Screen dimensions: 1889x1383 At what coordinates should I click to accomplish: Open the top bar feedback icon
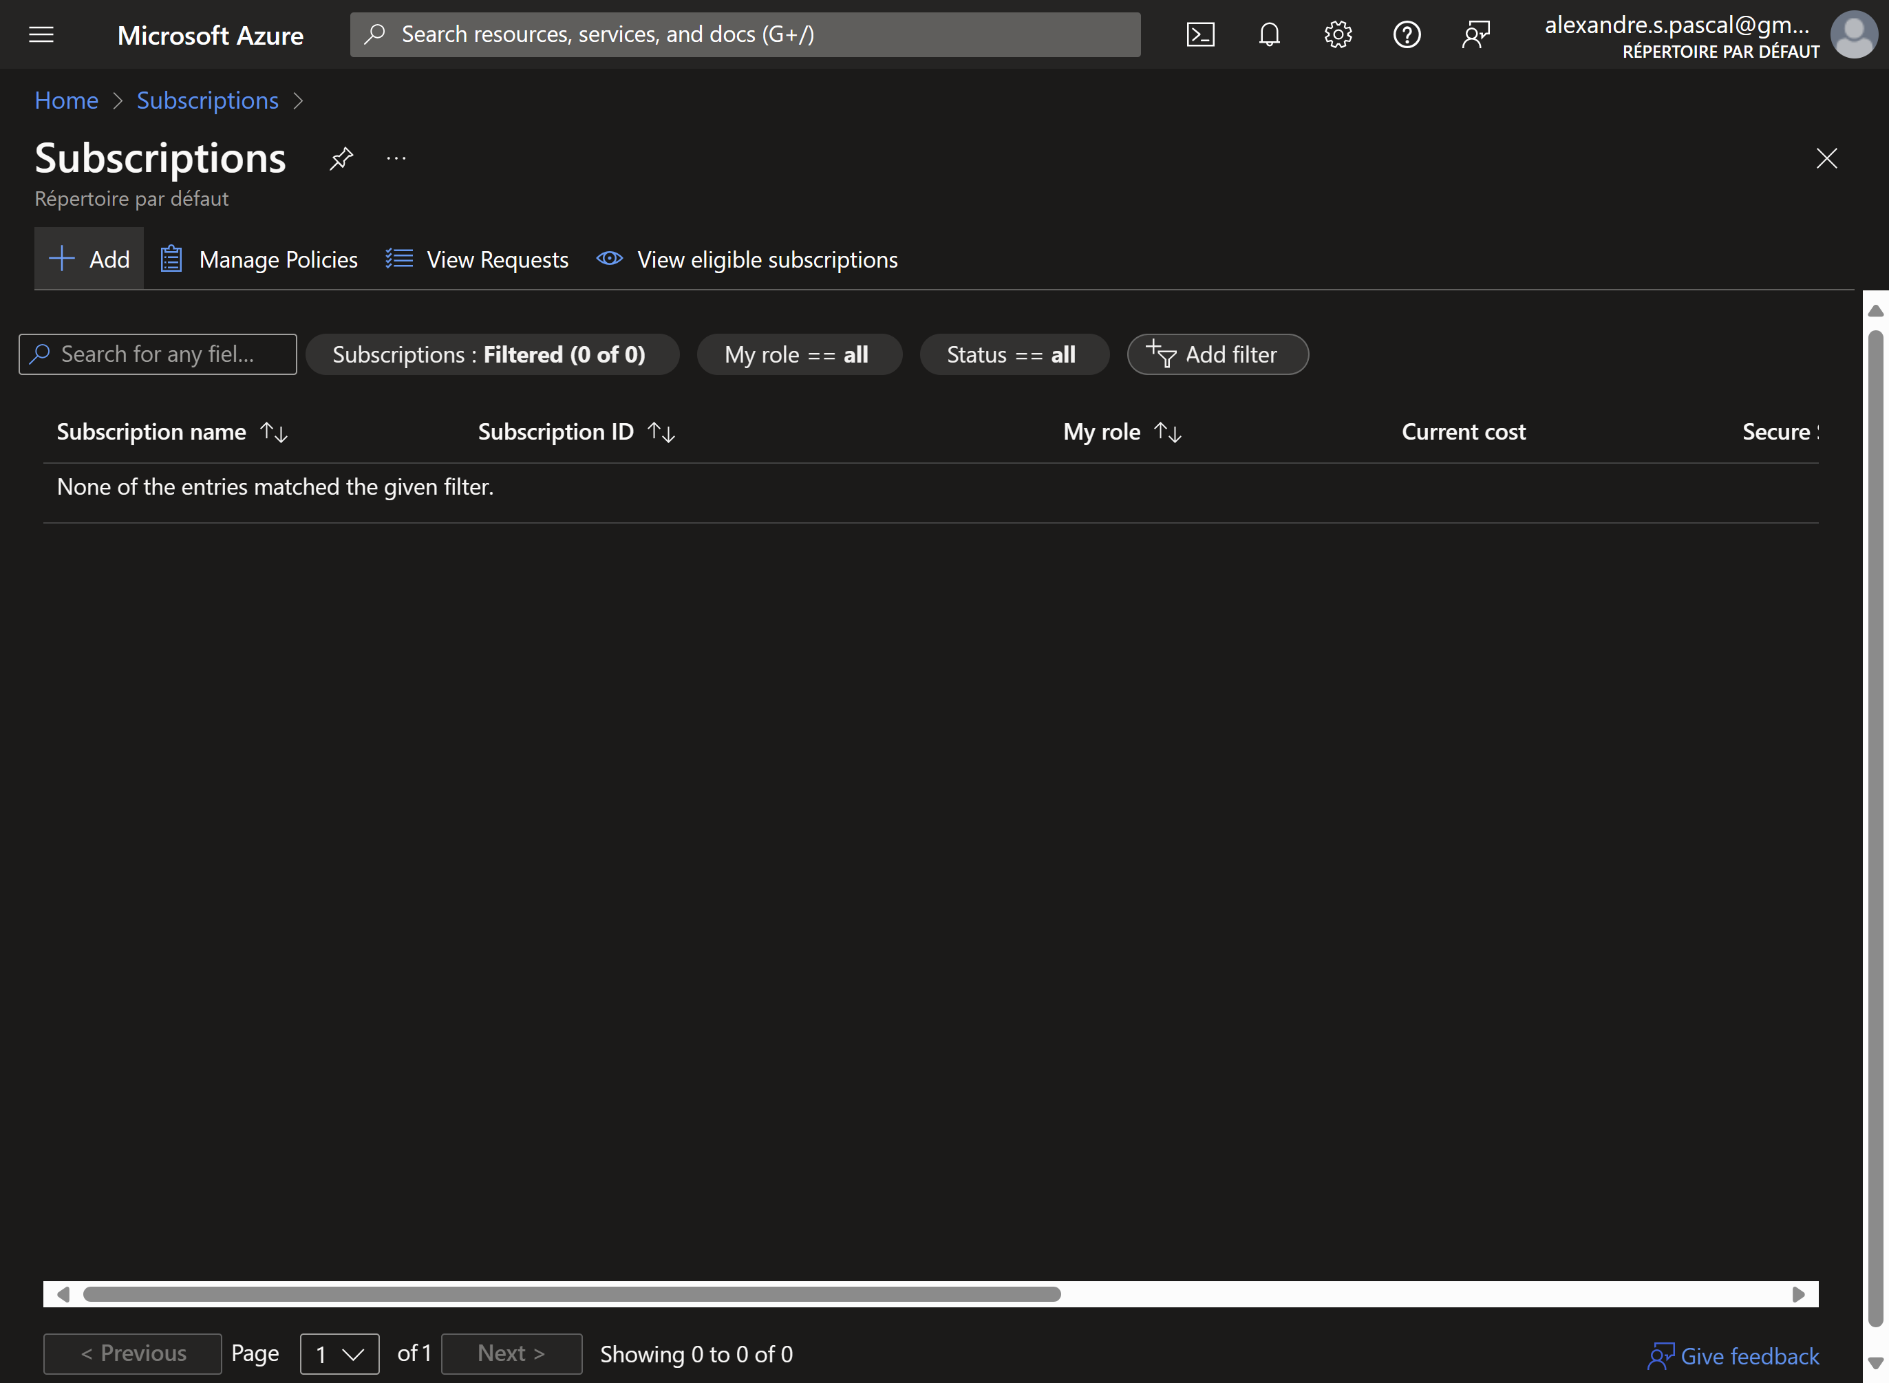tap(1475, 34)
